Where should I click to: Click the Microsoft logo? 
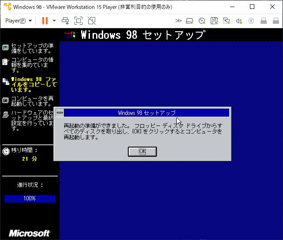(30, 233)
